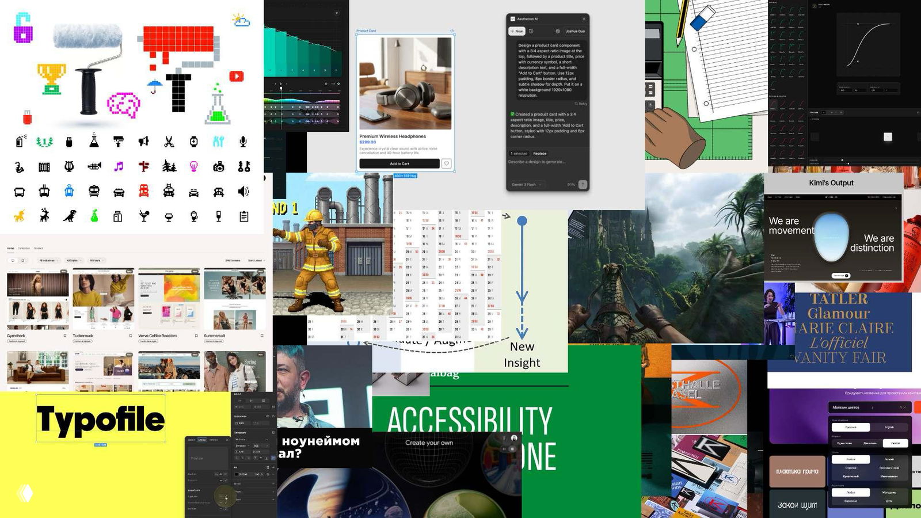Bookmark the Verve Coffee Roasters screen
The height and width of the screenshot is (518, 921).
coord(196,336)
